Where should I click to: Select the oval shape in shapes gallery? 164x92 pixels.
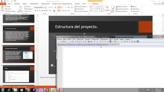[99, 7]
